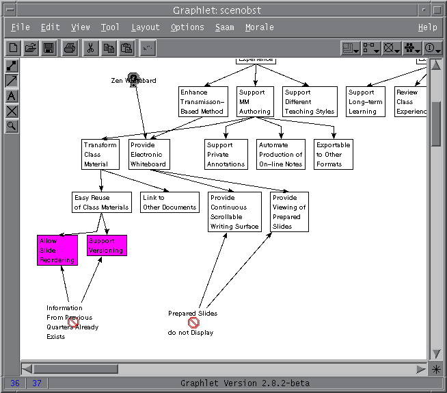Save the graph with the floppy disk icon
This screenshot has width=447, height=393.
coord(49,48)
